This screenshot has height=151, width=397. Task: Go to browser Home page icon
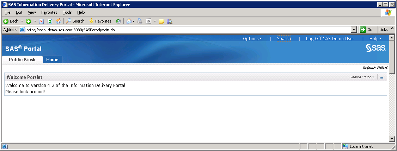[x=59, y=21]
